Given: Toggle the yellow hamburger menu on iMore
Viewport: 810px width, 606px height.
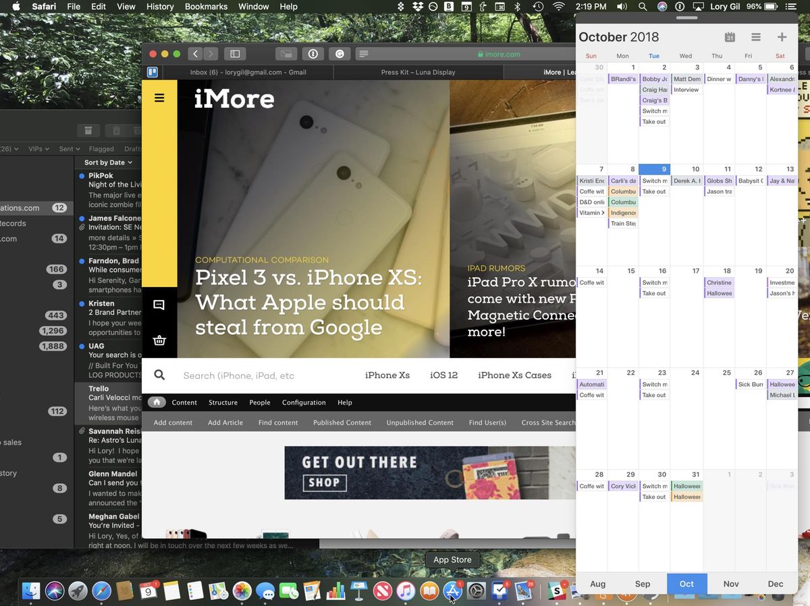Looking at the screenshot, I should coord(159,97).
